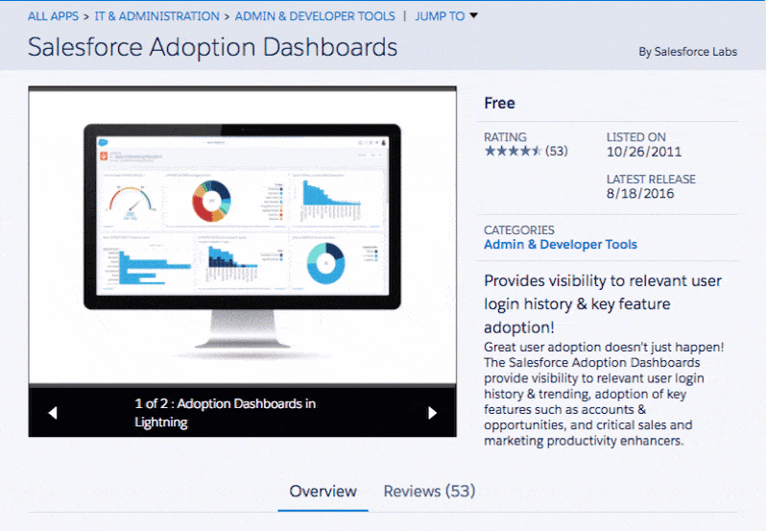Click the Free price label
Image resolution: width=766 pixels, height=531 pixels.
[499, 103]
